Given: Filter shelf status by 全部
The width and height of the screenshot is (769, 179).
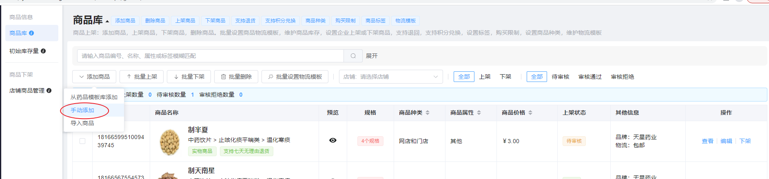Looking at the screenshot, I should 464,77.
